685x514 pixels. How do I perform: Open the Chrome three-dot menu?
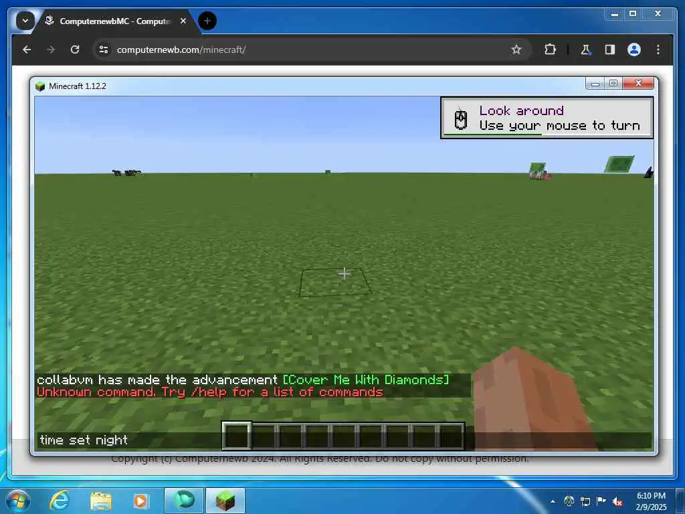tap(658, 50)
